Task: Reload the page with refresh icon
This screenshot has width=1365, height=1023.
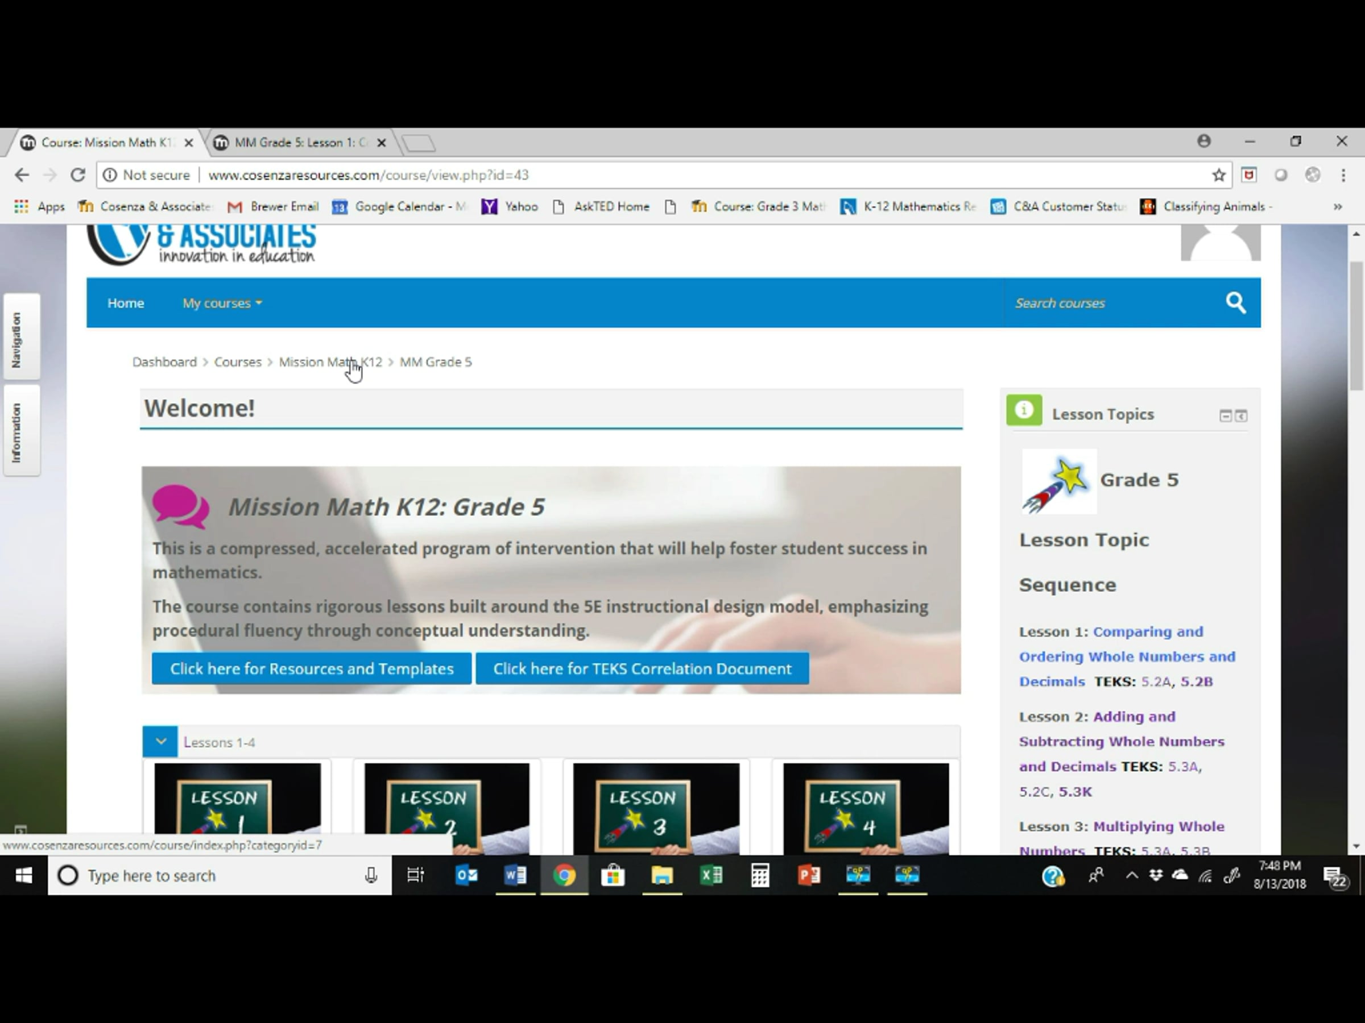Action: pos(78,175)
